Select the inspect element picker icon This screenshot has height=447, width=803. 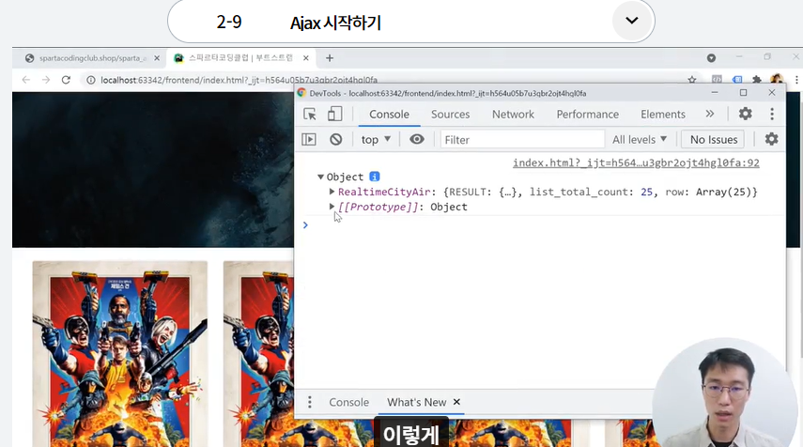pos(310,114)
